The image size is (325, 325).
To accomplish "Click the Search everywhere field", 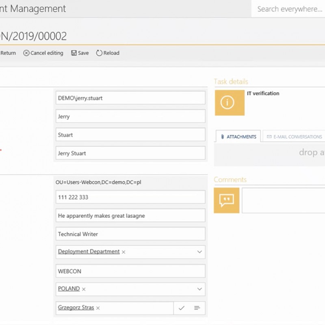I will pyautogui.click(x=289, y=9).
